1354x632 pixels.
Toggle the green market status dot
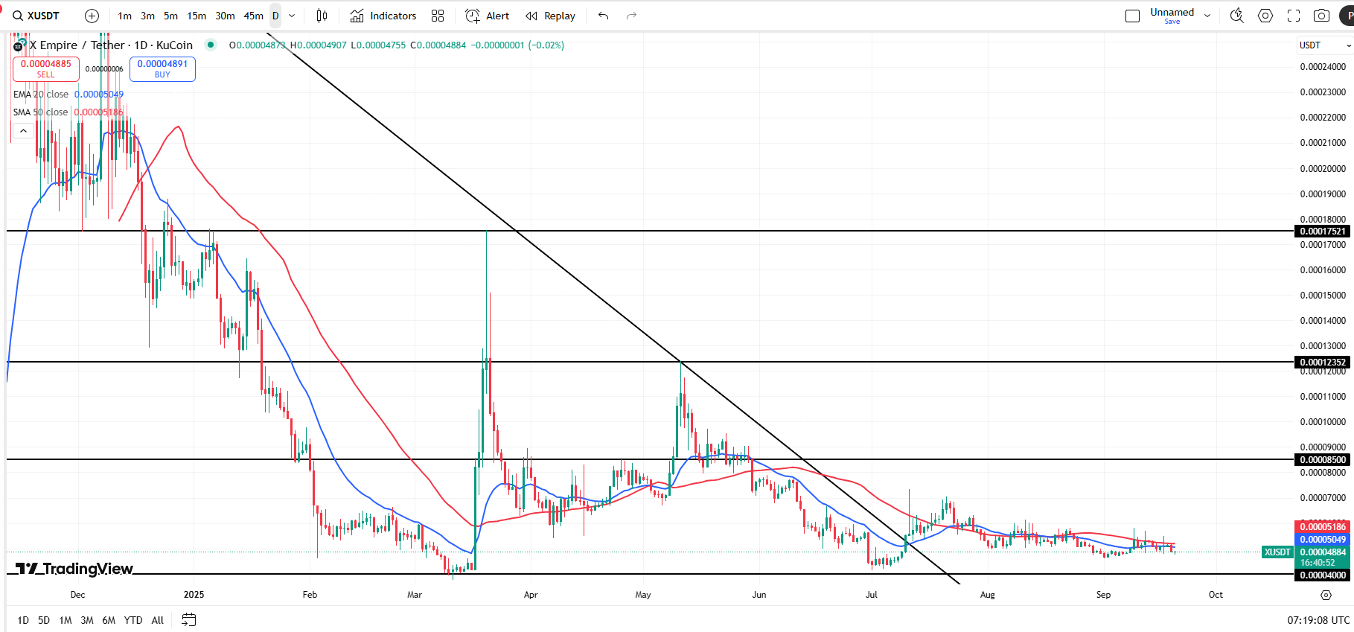[211, 45]
